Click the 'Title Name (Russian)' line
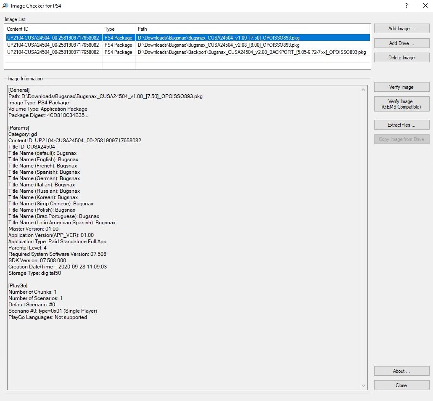 point(44,191)
